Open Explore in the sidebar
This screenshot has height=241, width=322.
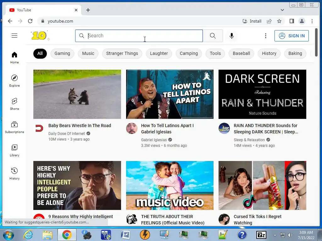pyautogui.click(x=14, y=81)
